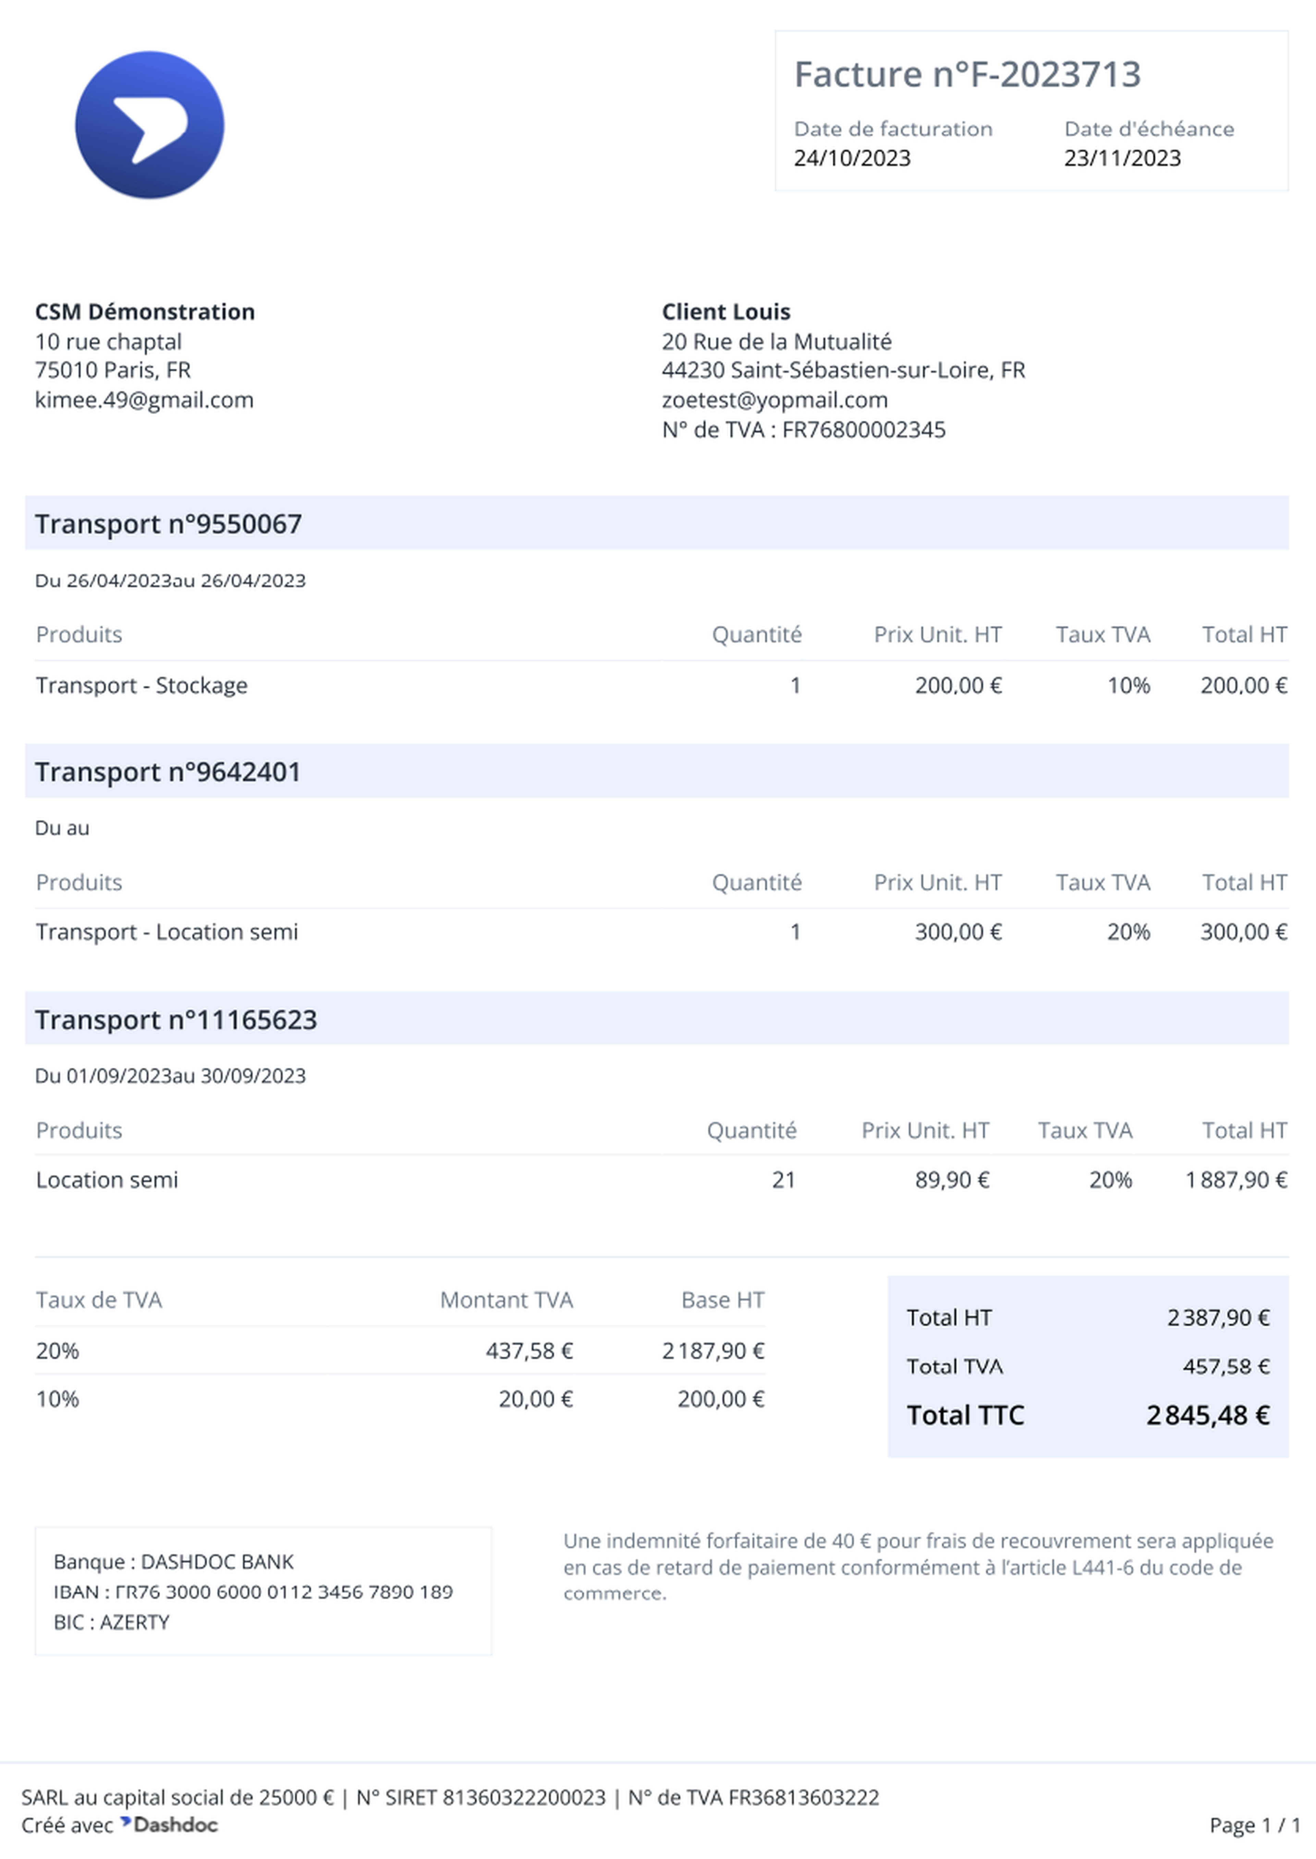Select the IBAN line in bank box

tap(253, 1592)
